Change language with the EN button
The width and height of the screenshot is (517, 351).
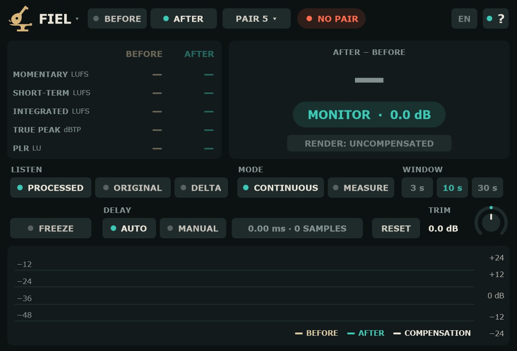click(464, 18)
